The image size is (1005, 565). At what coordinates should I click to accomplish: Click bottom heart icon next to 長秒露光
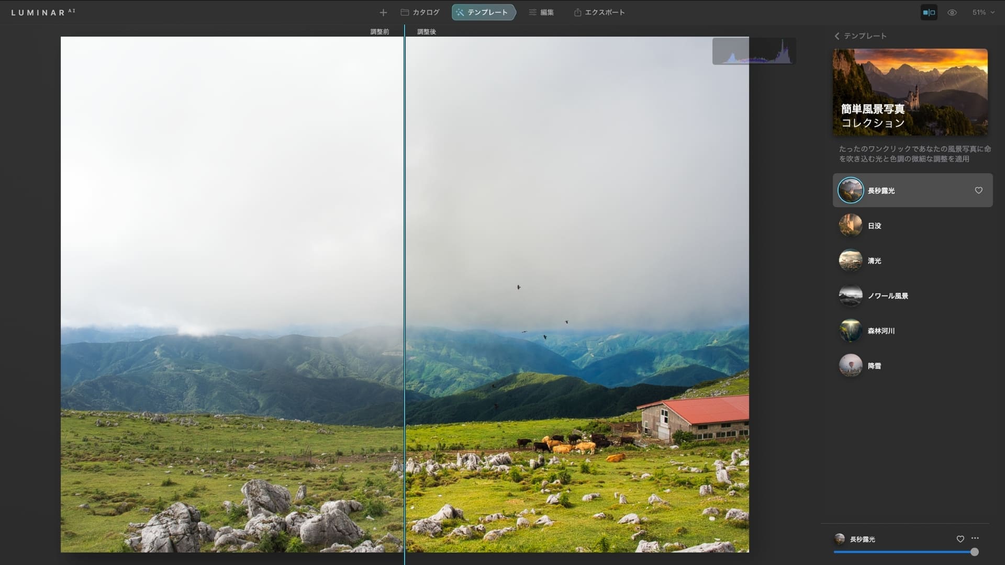pyautogui.click(x=960, y=539)
